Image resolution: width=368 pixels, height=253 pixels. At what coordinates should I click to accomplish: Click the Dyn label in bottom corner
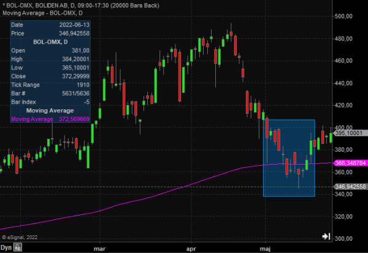point(6,247)
